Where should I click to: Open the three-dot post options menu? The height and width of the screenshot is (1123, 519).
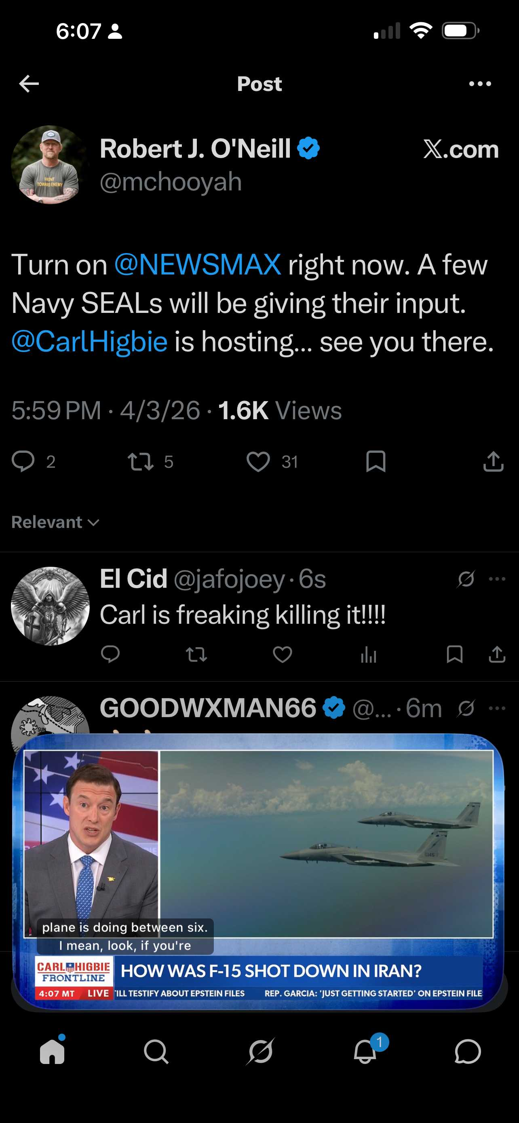click(480, 84)
